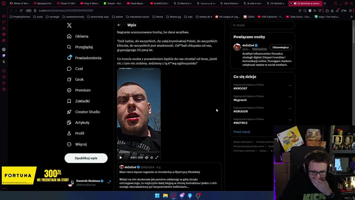Open Imgur bookmark
Image resolution: width=355 pixels, height=200 pixels.
click(x=327, y=17)
